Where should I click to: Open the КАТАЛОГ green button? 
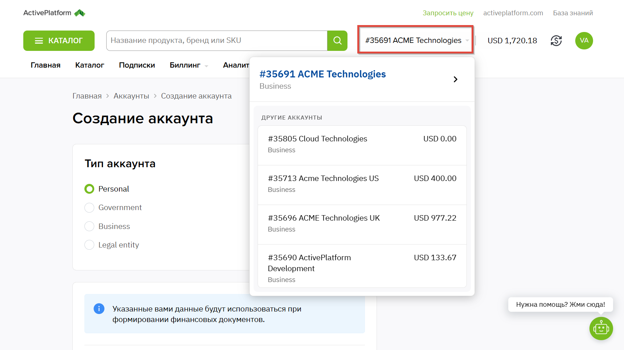[59, 41]
